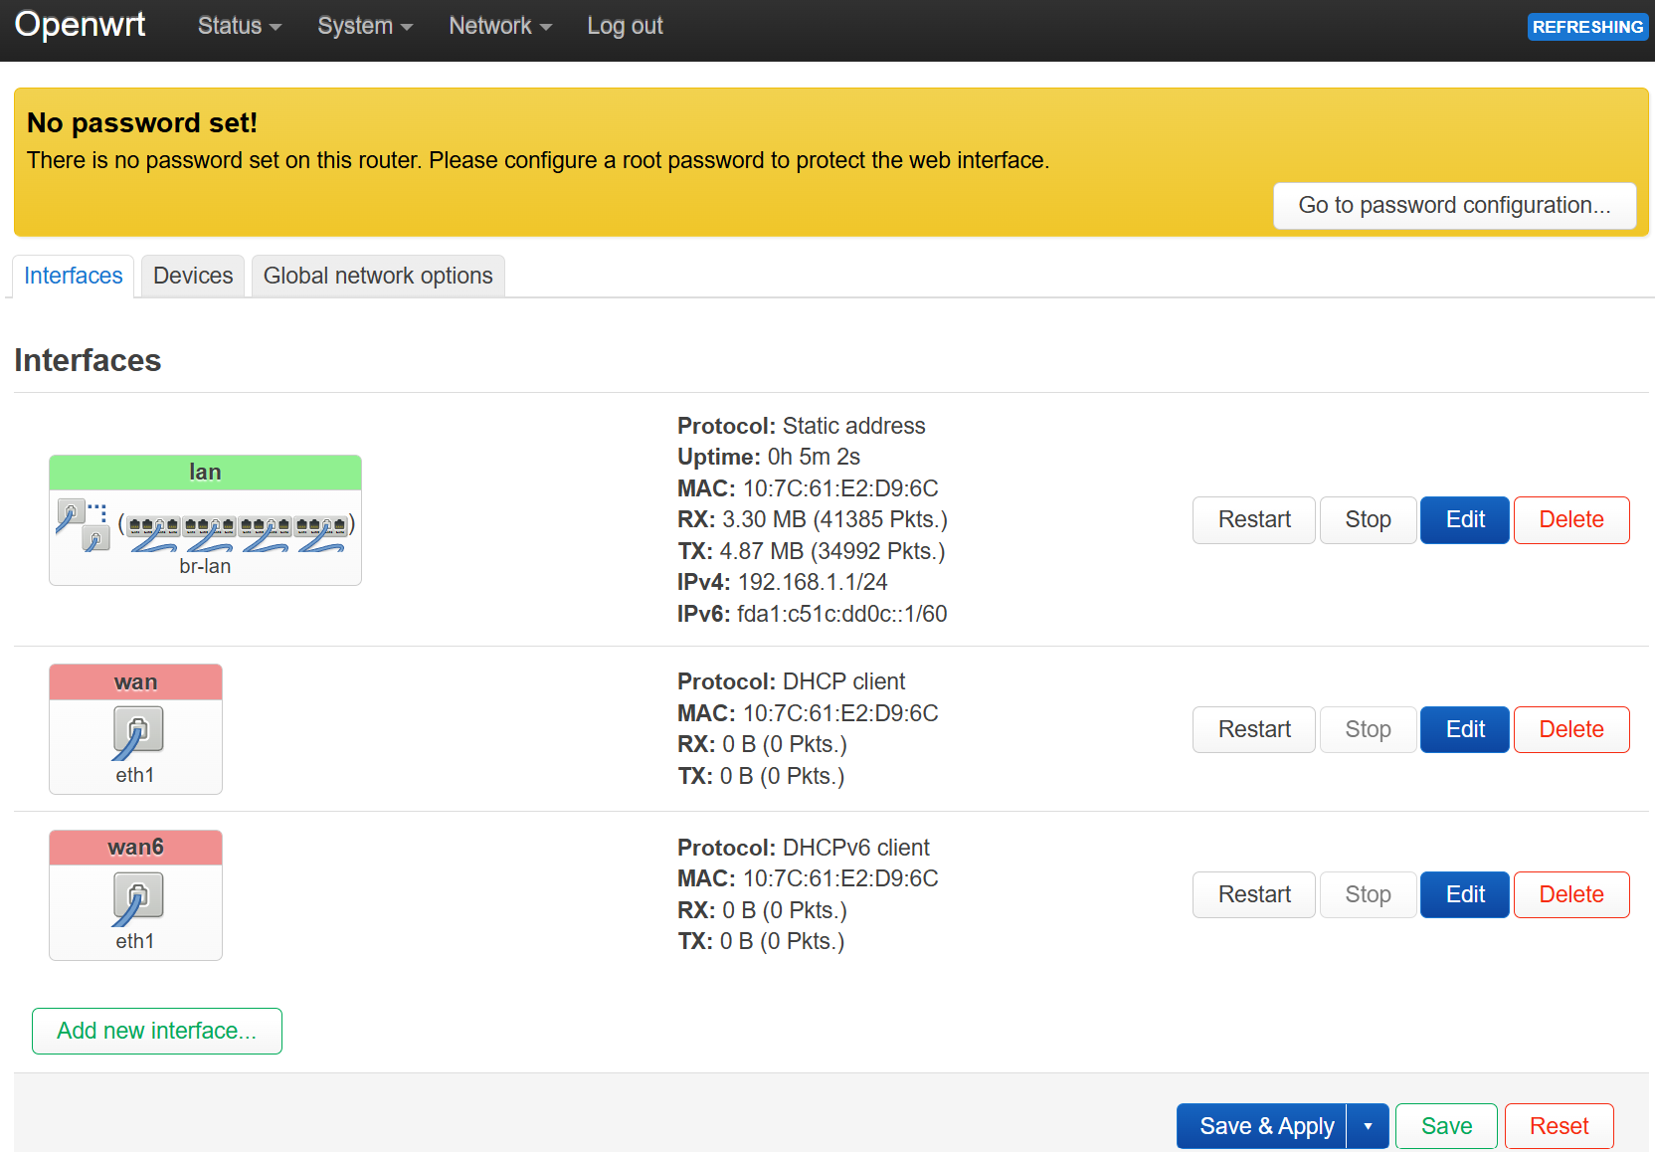This screenshot has height=1152, width=1655.
Task: Stop the lan interface
Action: pos(1368,519)
